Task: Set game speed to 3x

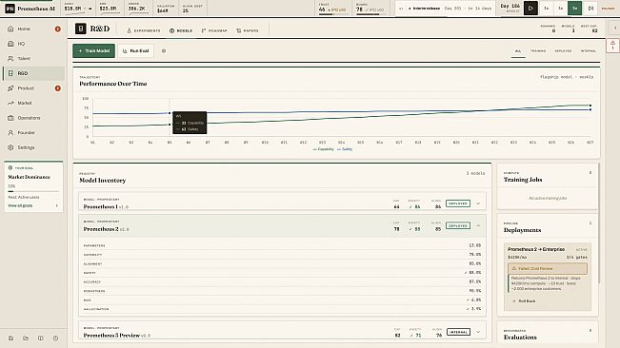Action: coord(561,9)
